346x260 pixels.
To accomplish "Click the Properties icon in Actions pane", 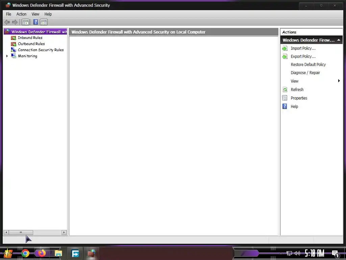I will coord(285,98).
